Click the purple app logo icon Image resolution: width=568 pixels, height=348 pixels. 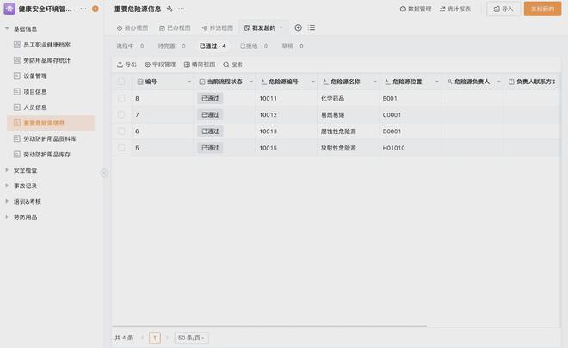pyautogui.click(x=9, y=9)
